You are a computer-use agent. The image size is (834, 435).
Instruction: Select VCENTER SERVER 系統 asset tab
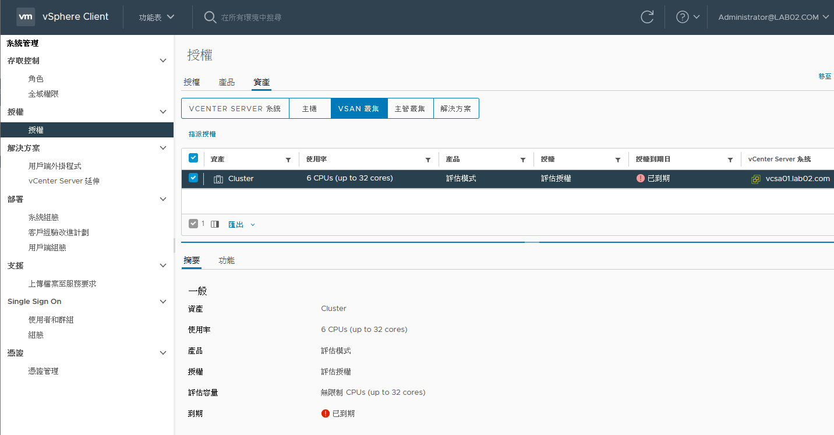235,108
